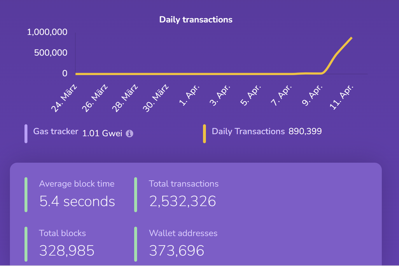Click the Wallet addresses count 373,696
The image size is (399, 266).
(x=176, y=251)
